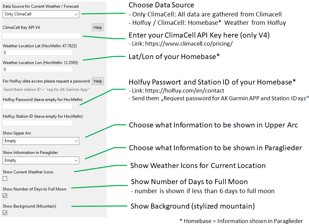Click the Weather Location Lat input field
The height and width of the screenshot is (224, 309).
point(37,52)
